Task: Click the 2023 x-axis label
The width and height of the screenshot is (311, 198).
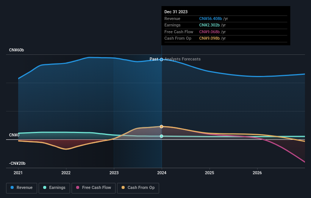Action: pos(114,173)
